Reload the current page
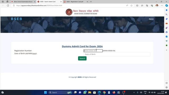This screenshot has width=169, height=95. 8,6
